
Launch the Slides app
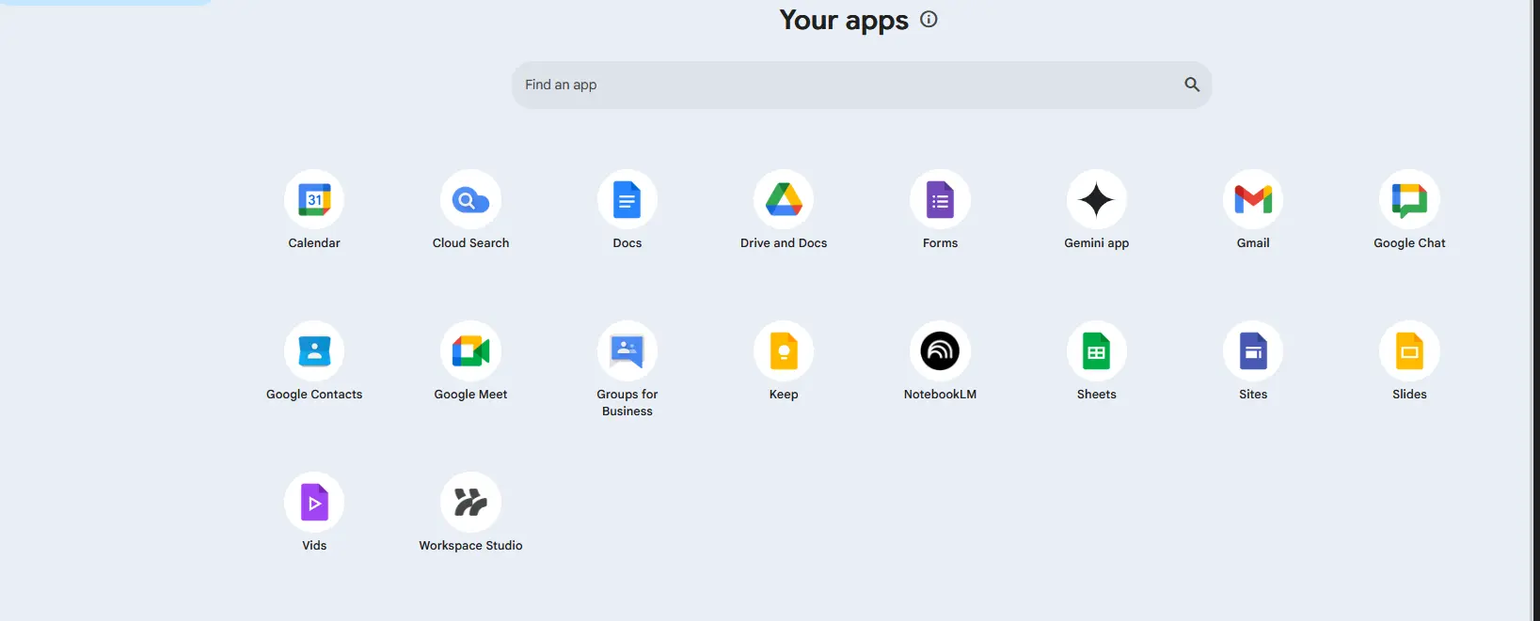tap(1409, 350)
